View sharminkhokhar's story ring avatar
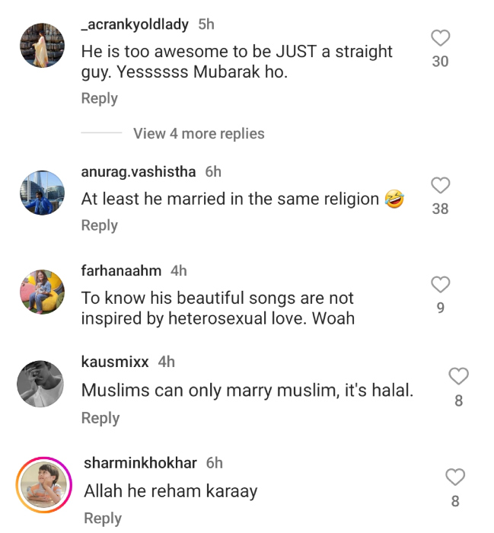Image resolution: width=494 pixels, height=533 pixels. (43, 484)
